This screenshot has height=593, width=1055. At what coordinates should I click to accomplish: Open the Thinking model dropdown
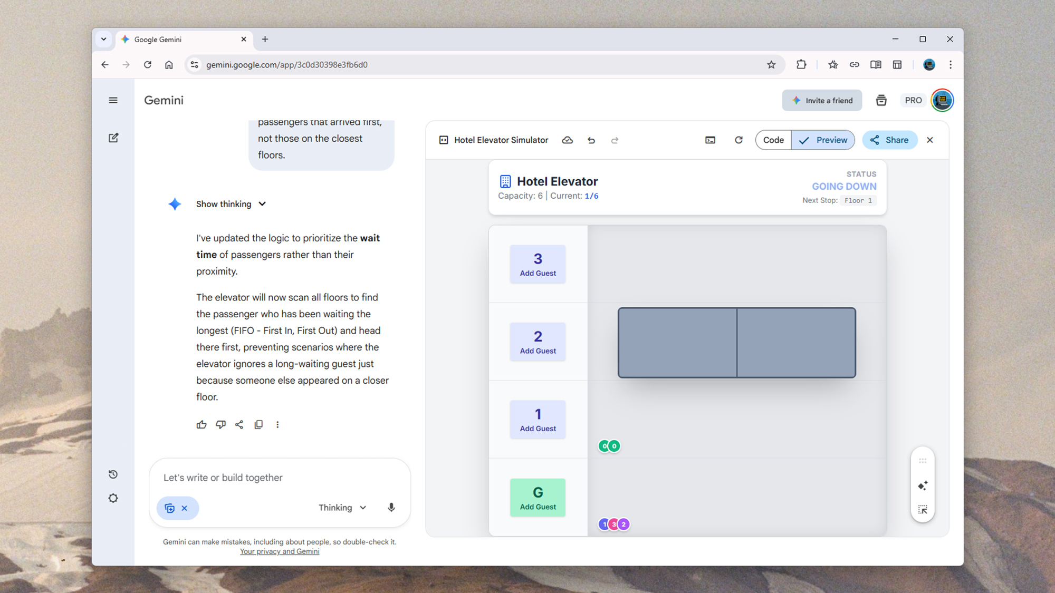[x=342, y=508]
